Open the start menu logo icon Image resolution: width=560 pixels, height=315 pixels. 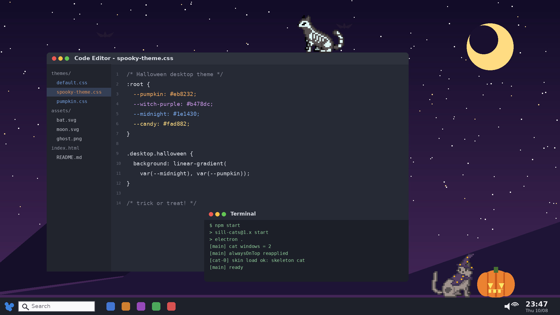(x=9, y=306)
